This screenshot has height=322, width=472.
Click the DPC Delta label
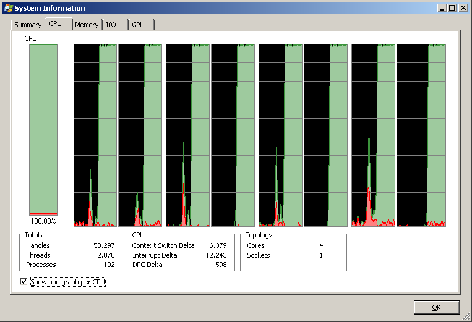tap(147, 265)
